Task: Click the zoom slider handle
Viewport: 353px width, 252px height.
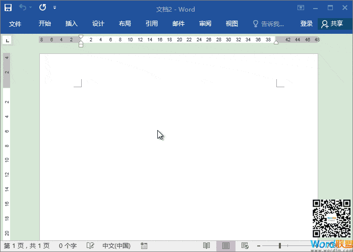Action: tap(280, 246)
